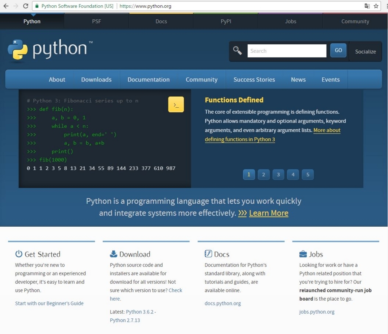Screen dimensions: 388x334
Task: Click the Check here link
Action: point(175,290)
